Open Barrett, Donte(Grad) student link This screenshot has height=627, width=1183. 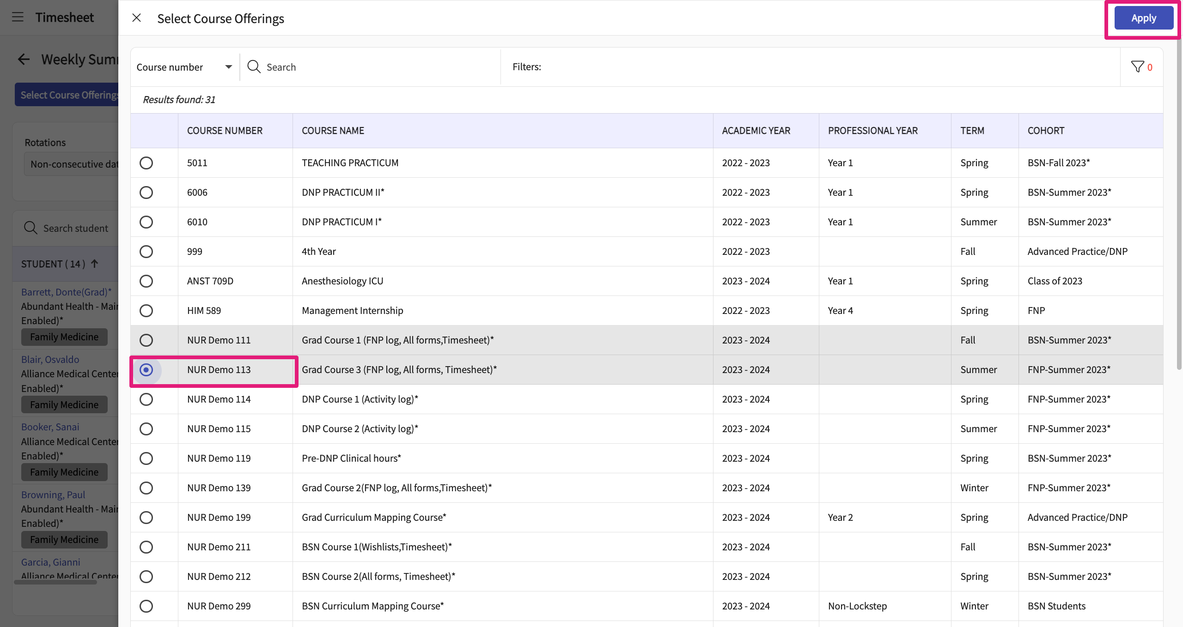click(66, 292)
